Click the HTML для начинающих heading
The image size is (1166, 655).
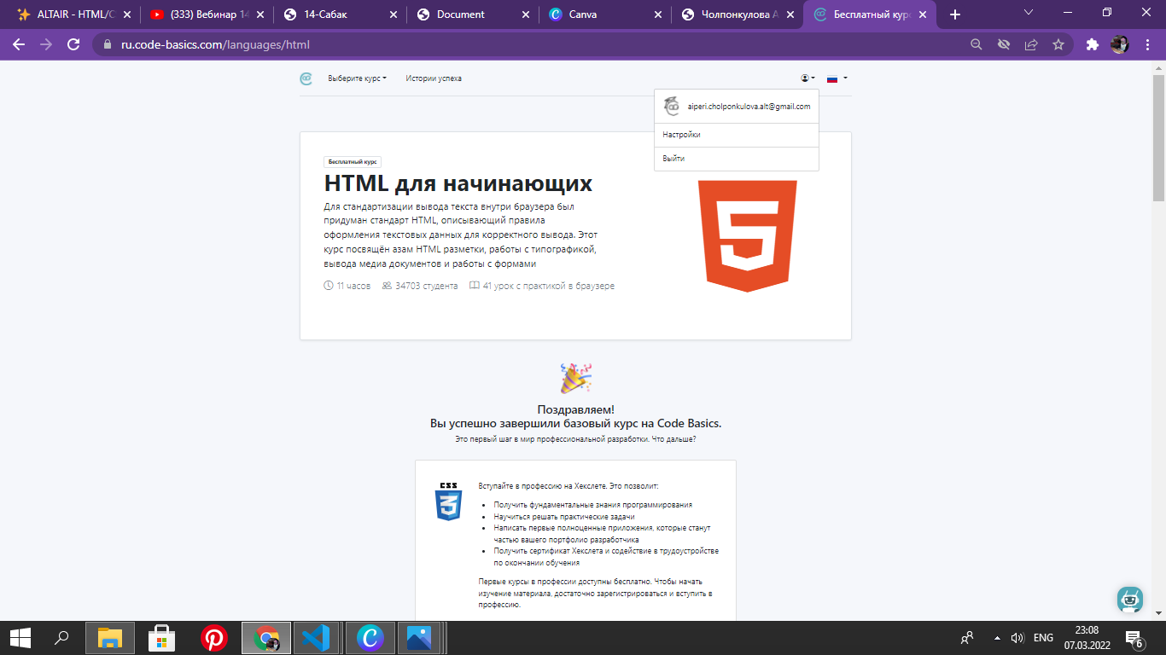click(458, 183)
